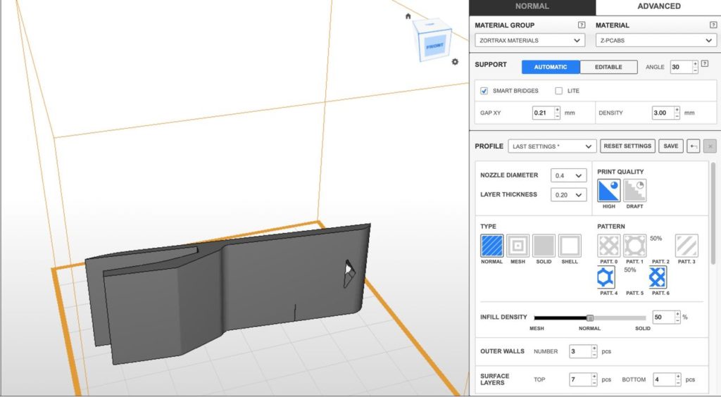Click the home view icon
Viewport: 721px width, 397px height.
click(x=408, y=16)
